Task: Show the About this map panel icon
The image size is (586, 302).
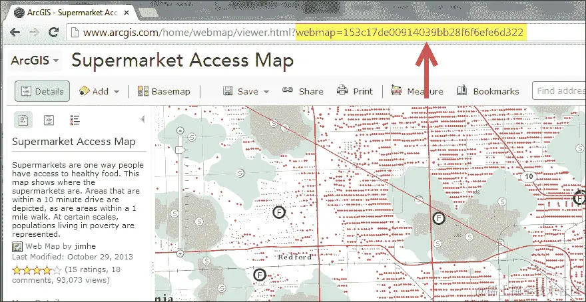Action: [23, 120]
